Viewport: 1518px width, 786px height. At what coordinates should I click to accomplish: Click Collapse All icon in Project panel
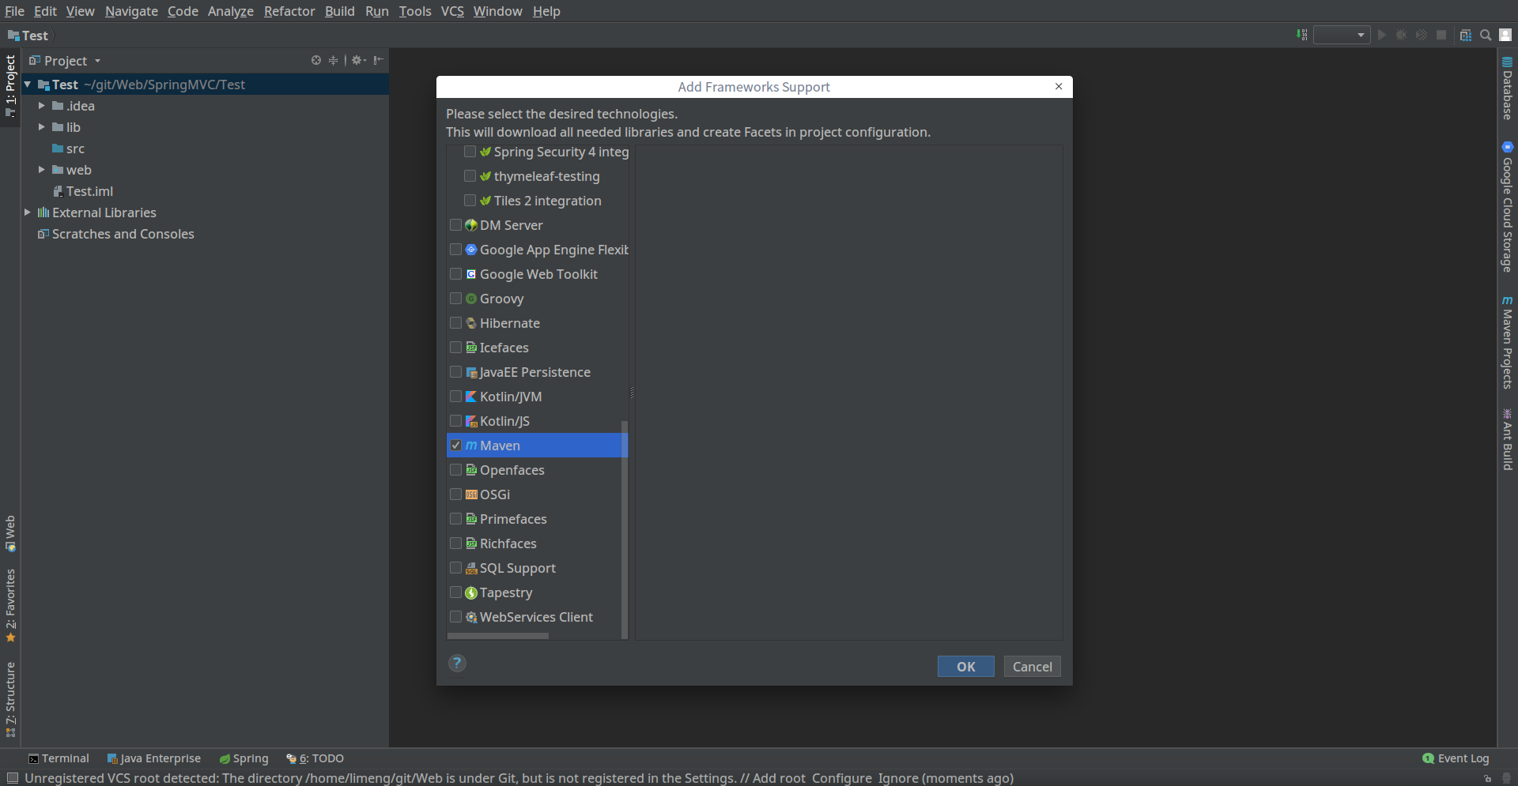[x=333, y=60]
